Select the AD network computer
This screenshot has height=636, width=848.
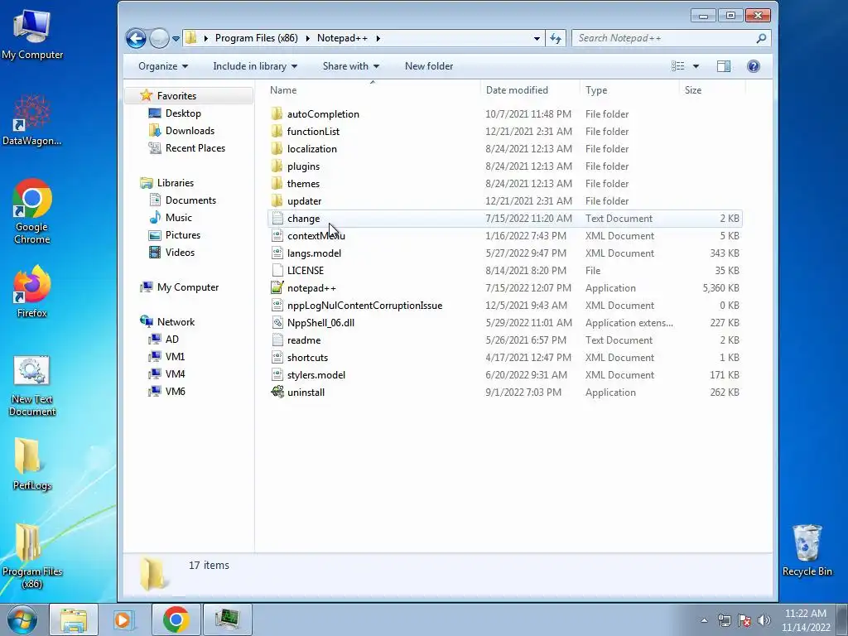point(171,339)
